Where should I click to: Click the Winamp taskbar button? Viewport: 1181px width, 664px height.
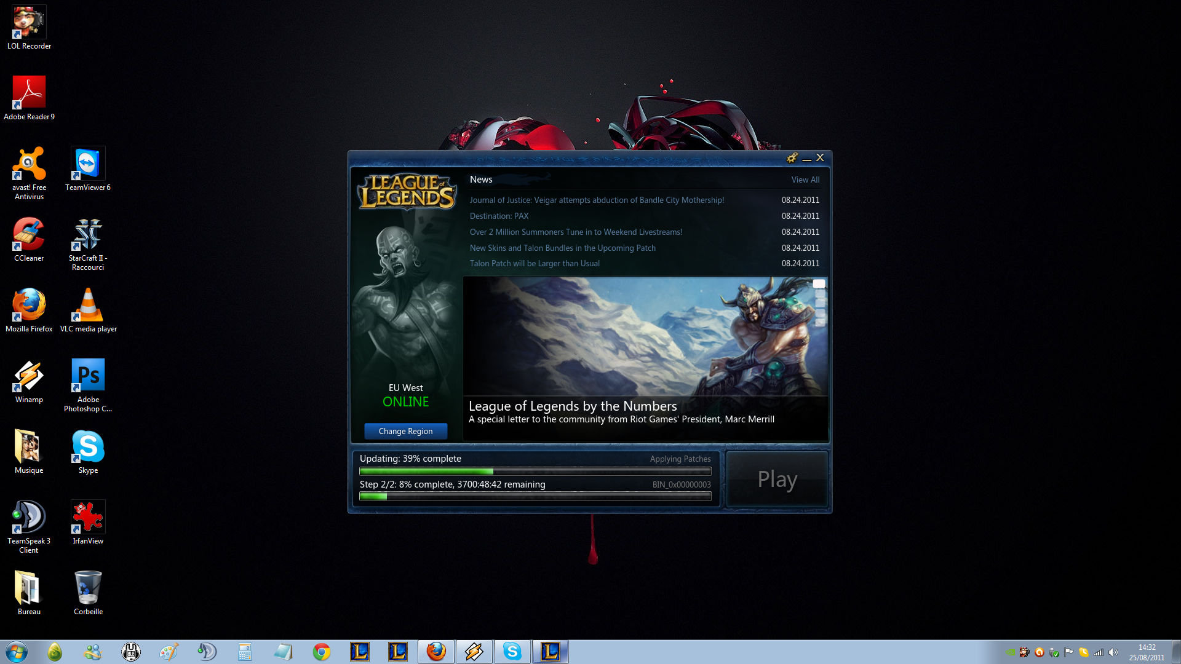474,652
